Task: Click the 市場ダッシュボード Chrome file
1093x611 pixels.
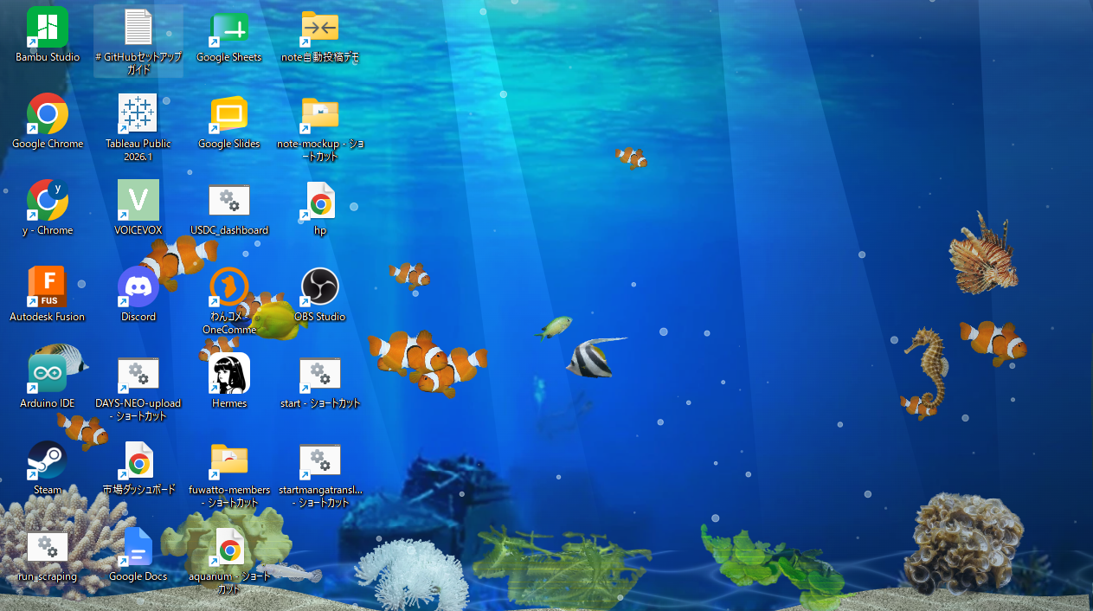Action: coord(138,460)
